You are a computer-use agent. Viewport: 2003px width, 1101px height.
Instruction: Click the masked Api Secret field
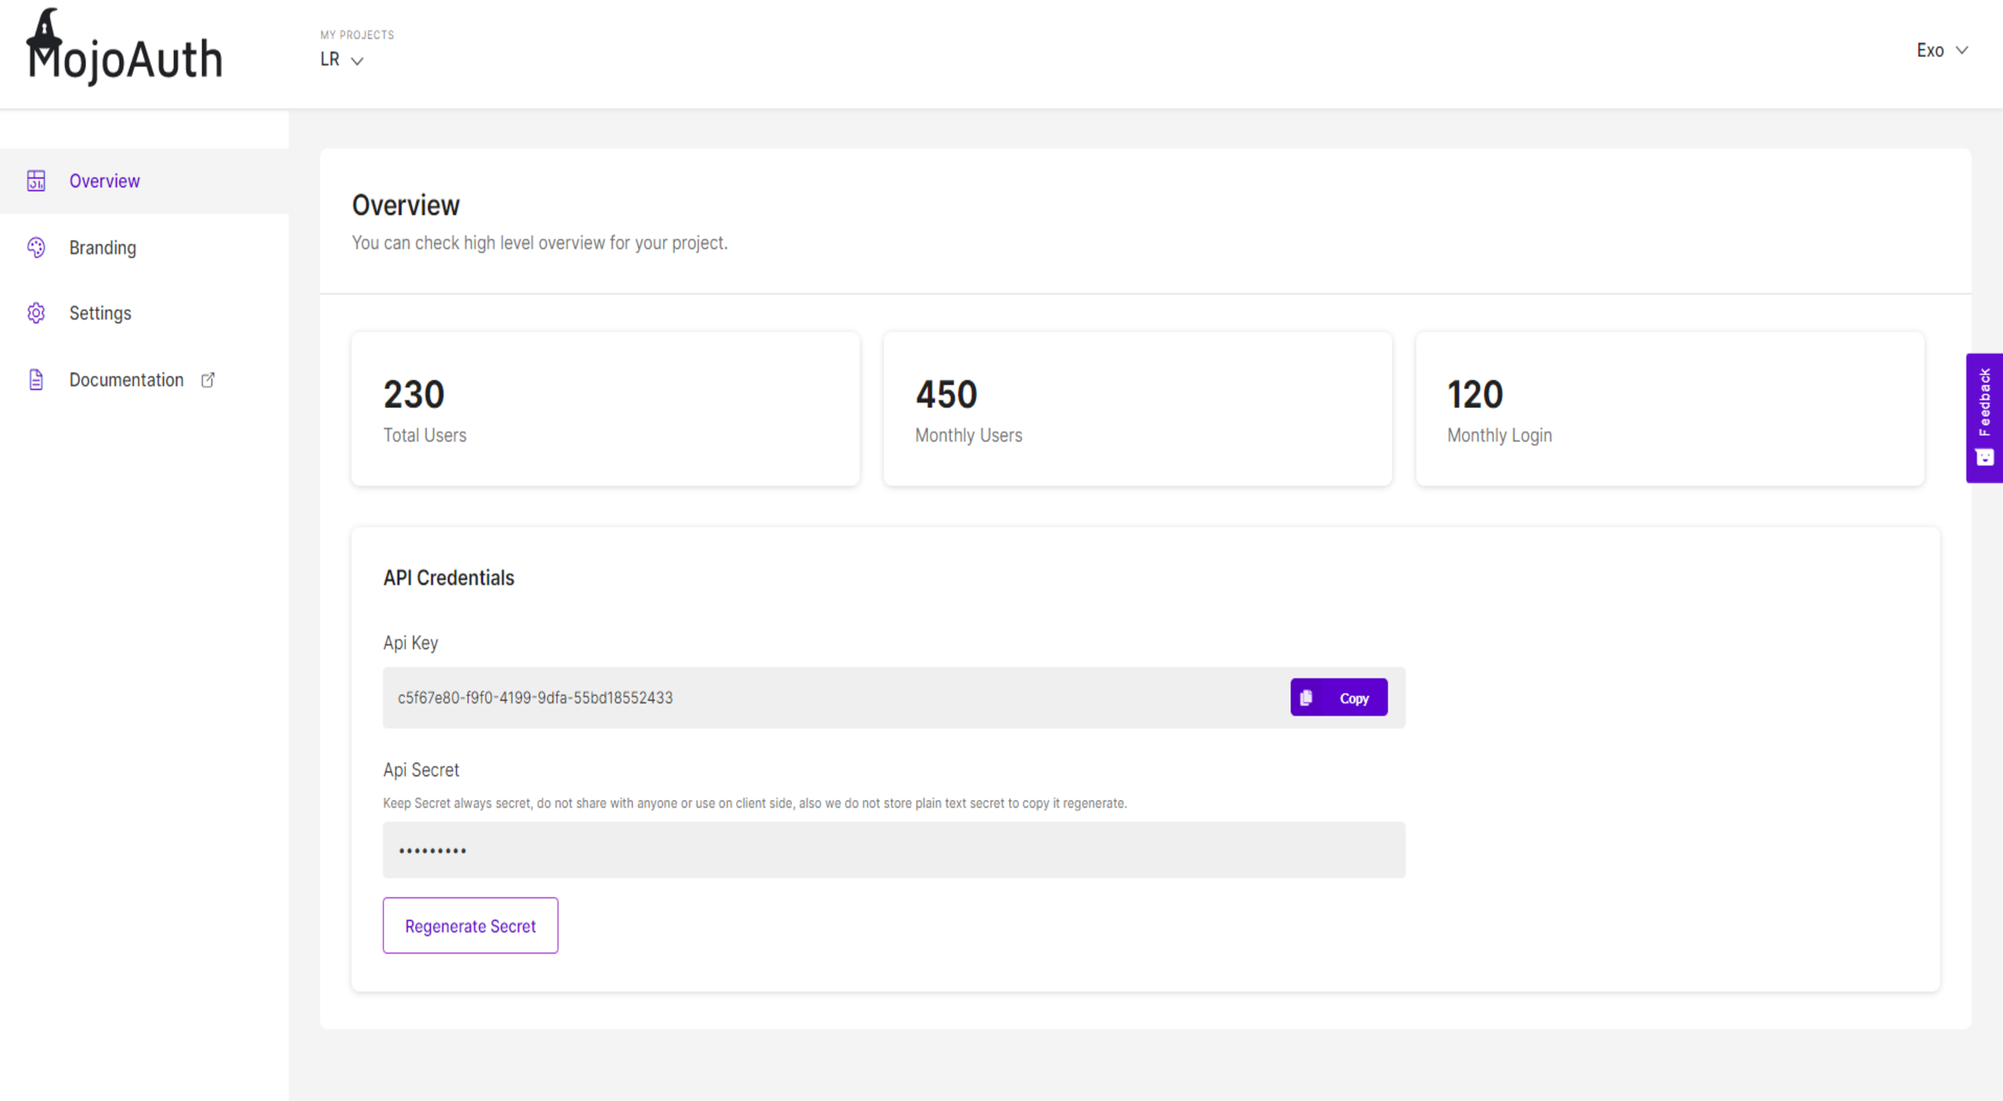pyautogui.click(x=893, y=850)
